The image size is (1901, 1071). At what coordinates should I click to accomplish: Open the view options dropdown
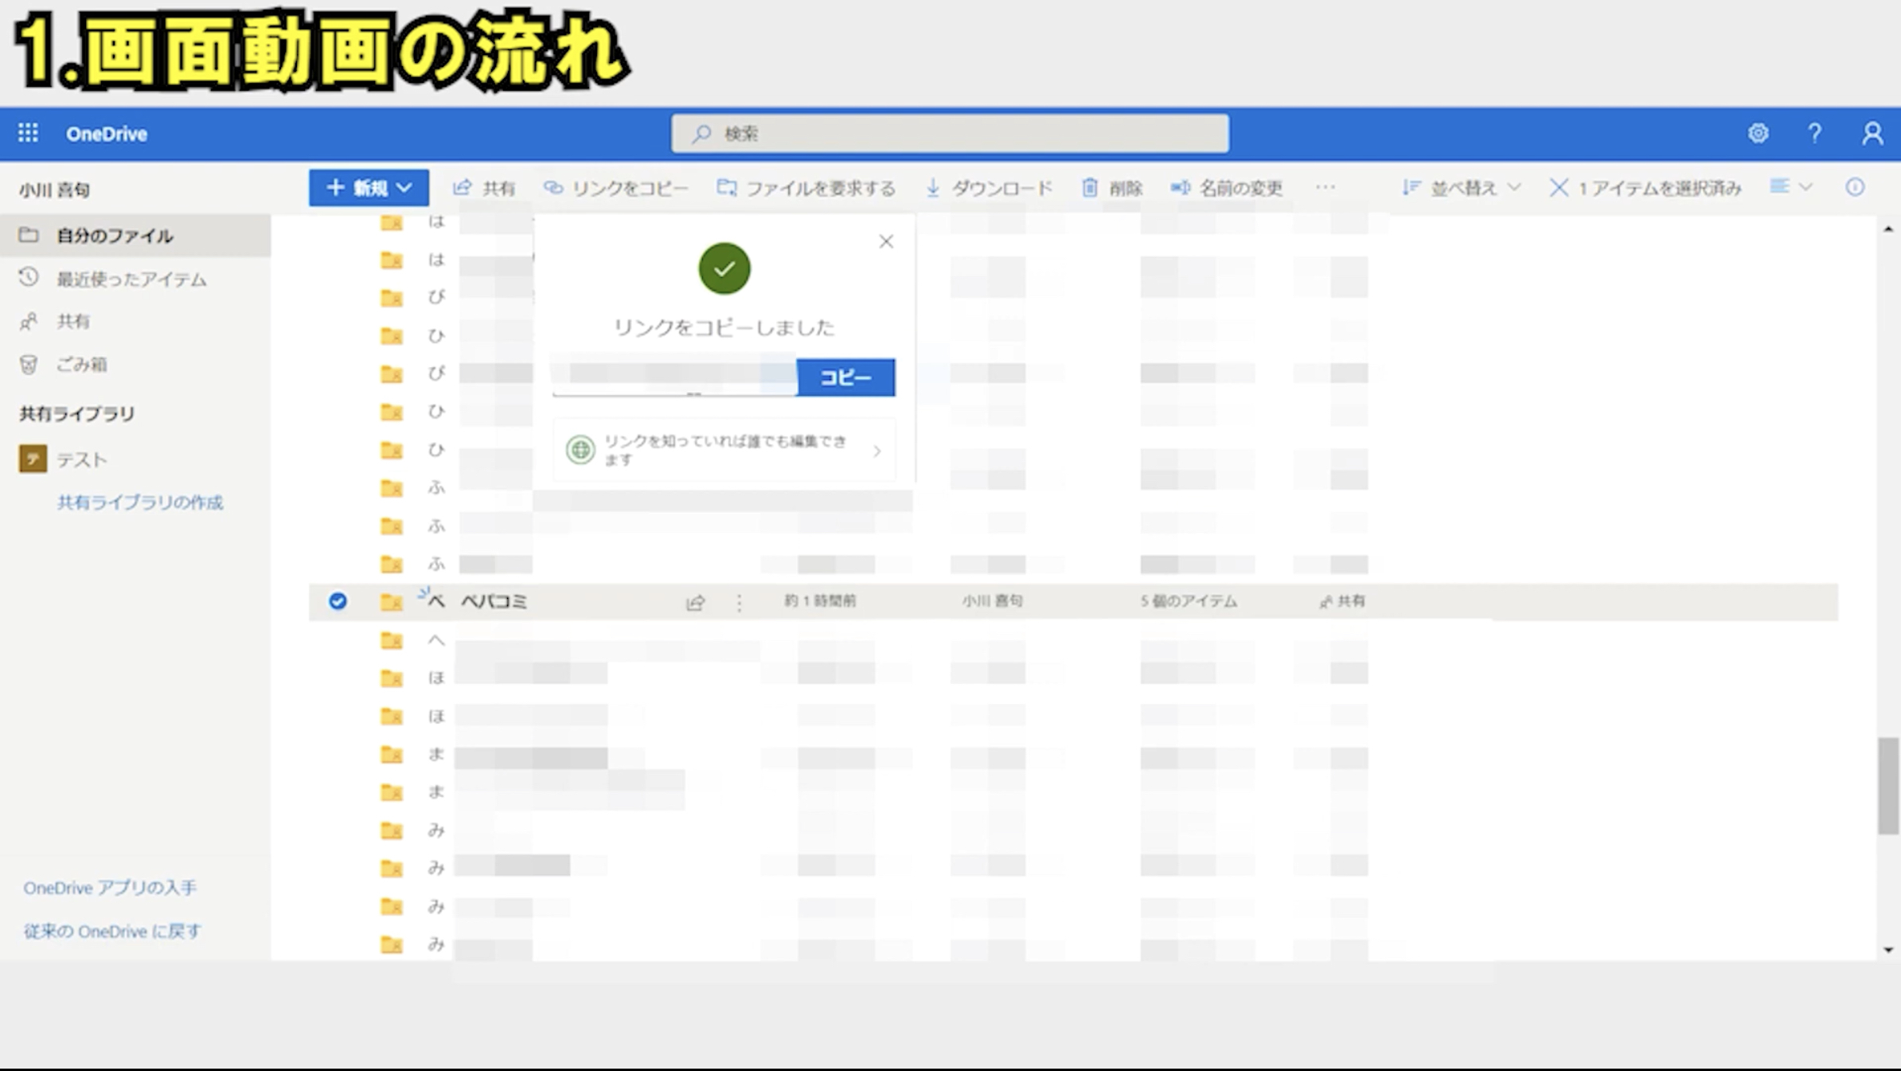1790,187
